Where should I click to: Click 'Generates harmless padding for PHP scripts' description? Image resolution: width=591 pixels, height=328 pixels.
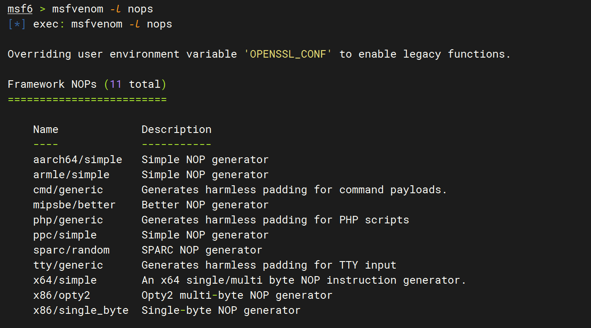tap(275, 220)
